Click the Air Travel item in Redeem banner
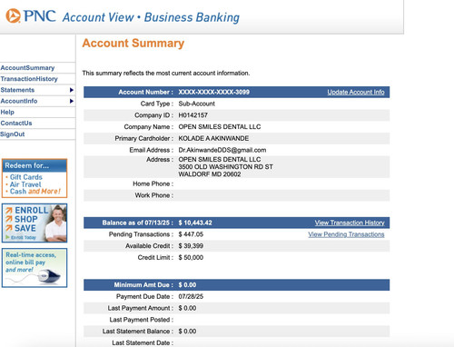 point(25,184)
